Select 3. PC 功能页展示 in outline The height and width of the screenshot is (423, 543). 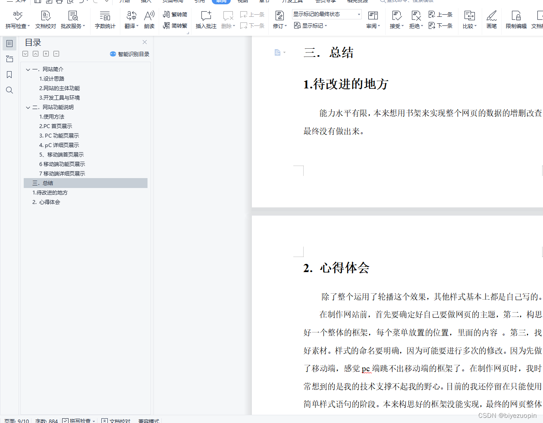click(59, 136)
